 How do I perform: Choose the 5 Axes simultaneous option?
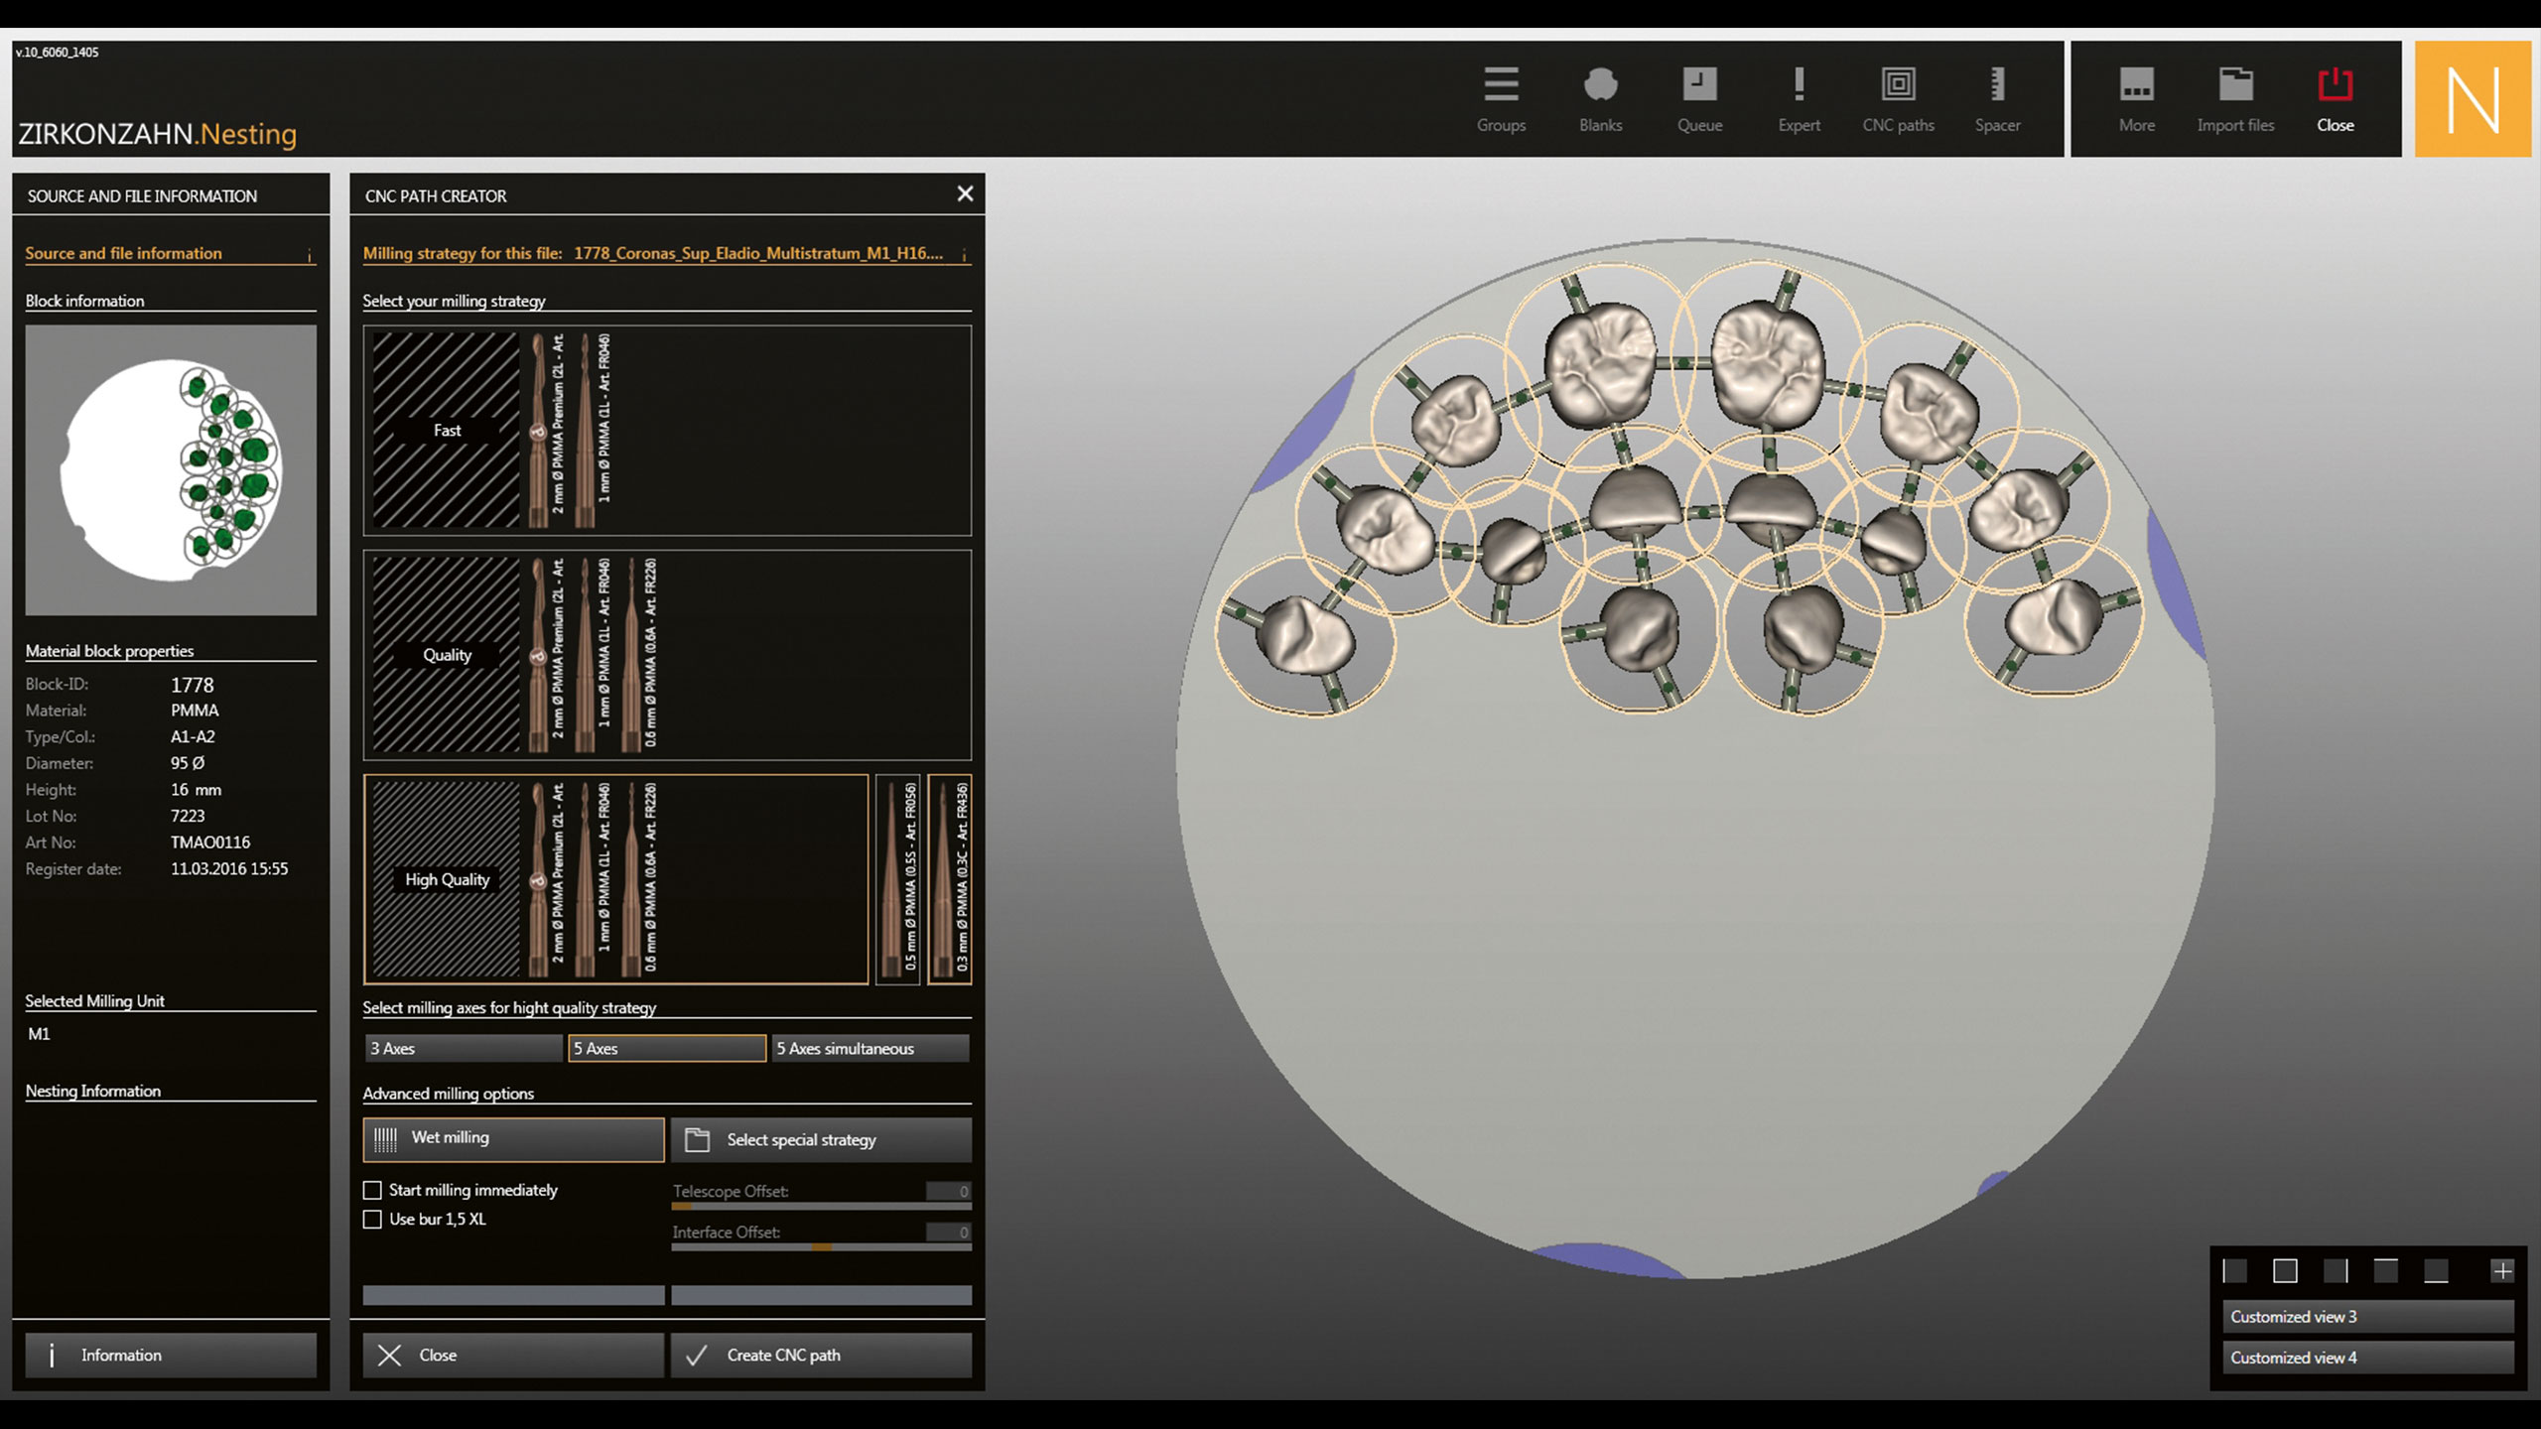click(x=870, y=1048)
